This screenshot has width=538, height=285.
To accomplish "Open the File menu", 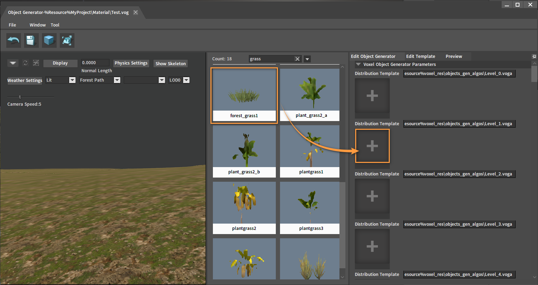I will [12, 25].
